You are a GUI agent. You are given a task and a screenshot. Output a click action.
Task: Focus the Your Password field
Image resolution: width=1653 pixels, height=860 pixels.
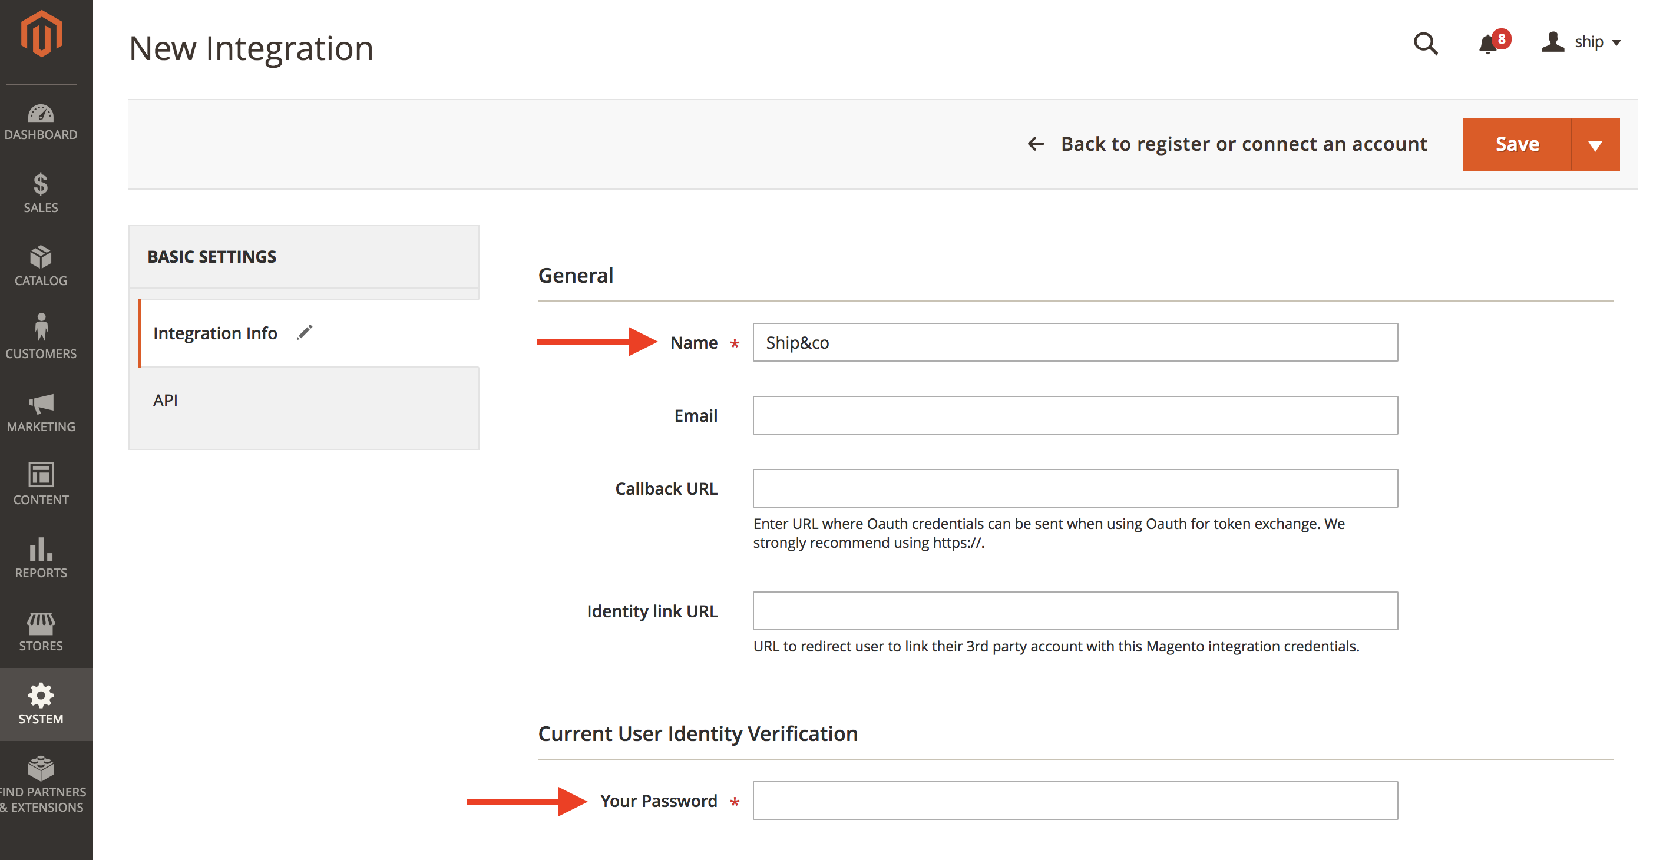(1075, 801)
